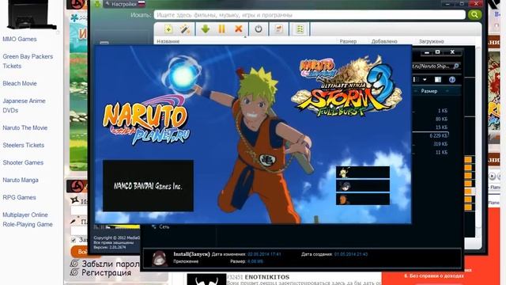Screen dimensions: 506x285
Task: Click the Explorer blue help icon
Action: (x=452, y=79)
